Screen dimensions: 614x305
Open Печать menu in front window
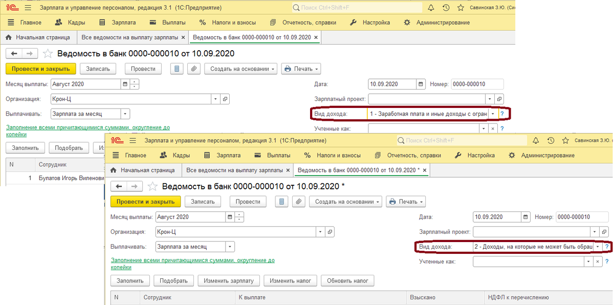click(405, 202)
